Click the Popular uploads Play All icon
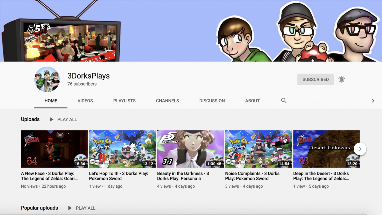Screen dimensions: 382x215 pos(70,208)
